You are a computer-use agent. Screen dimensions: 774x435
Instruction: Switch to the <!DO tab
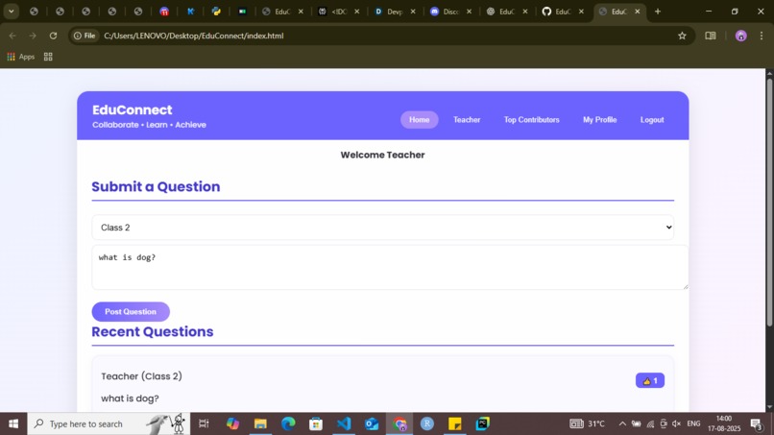pos(339,12)
